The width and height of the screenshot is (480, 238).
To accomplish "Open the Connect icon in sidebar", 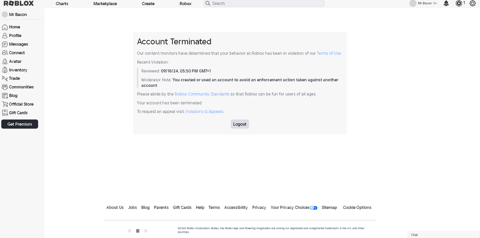I will pos(5,53).
